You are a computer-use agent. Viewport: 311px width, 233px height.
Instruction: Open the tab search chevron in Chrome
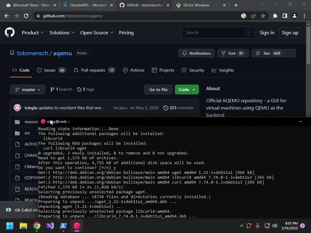coord(262,4)
